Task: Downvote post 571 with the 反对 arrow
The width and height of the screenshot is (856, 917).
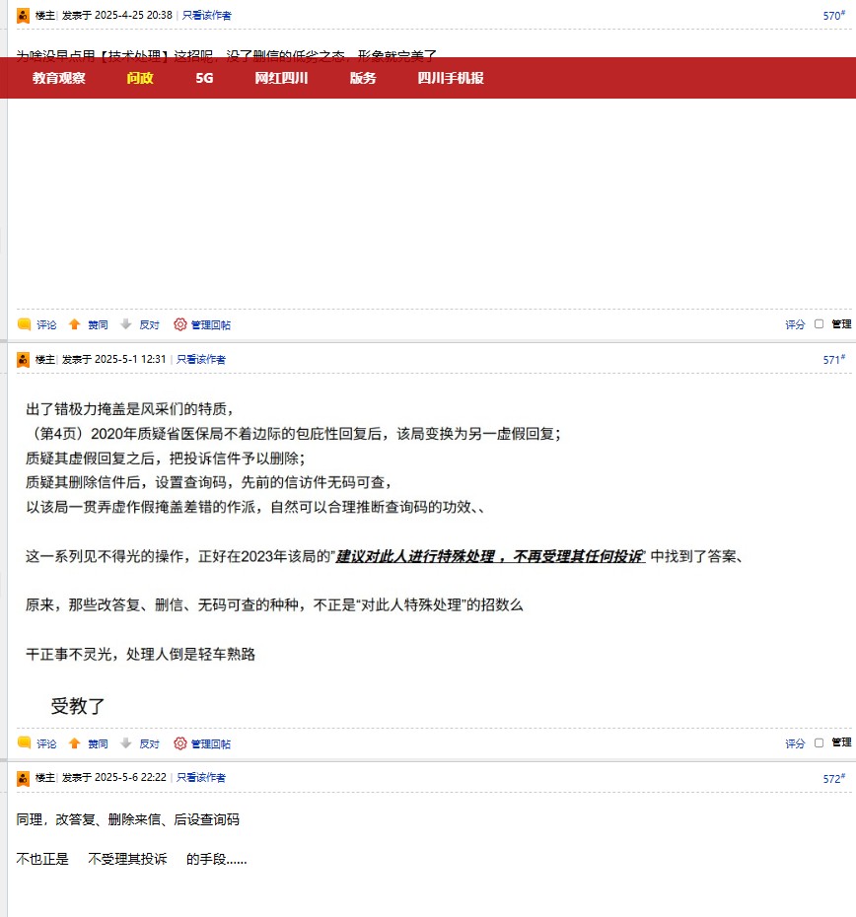Action: pyautogui.click(x=126, y=743)
